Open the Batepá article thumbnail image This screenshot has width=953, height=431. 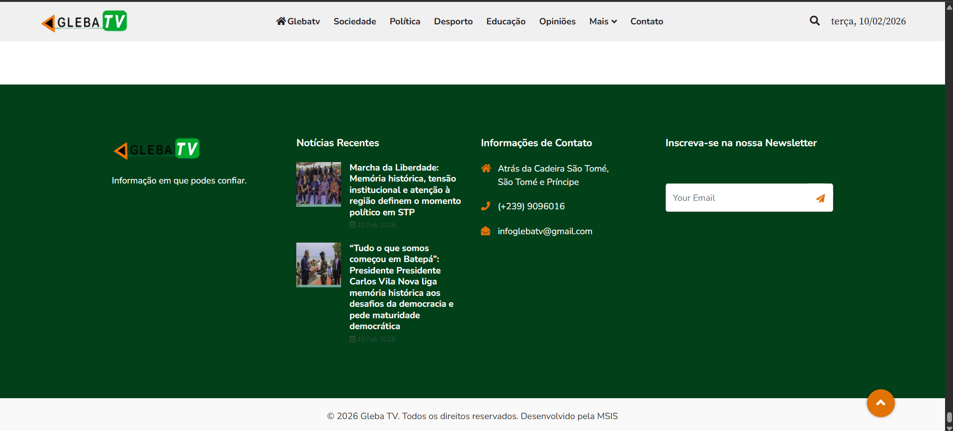(319, 264)
